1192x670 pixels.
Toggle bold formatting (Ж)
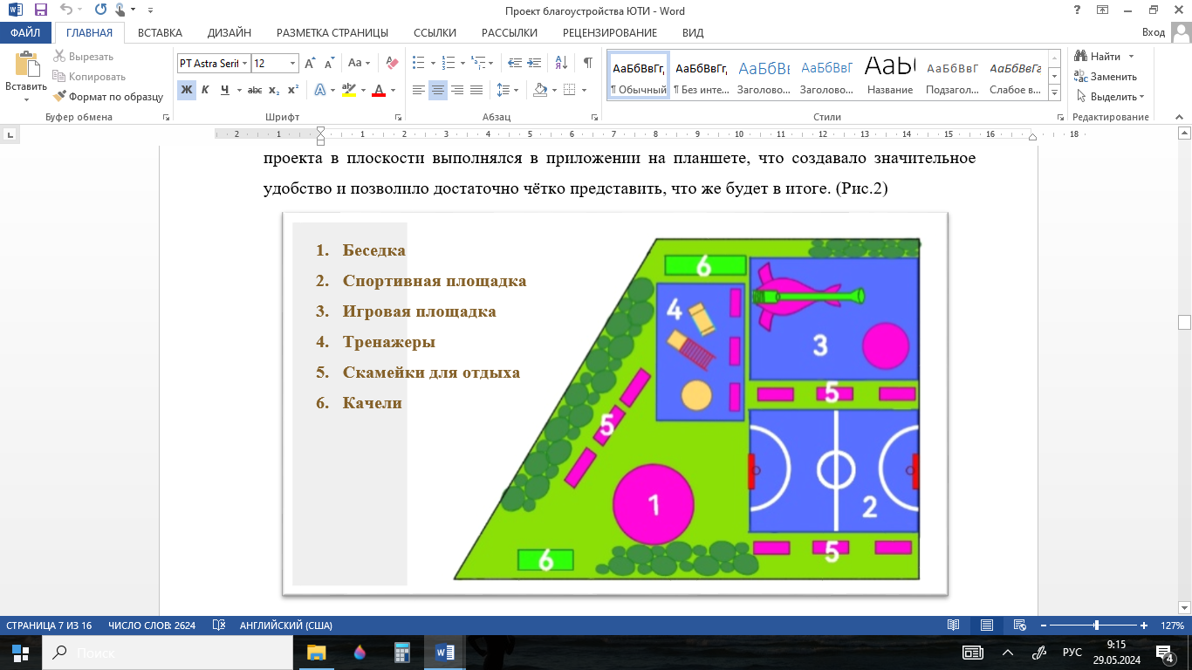(x=186, y=90)
